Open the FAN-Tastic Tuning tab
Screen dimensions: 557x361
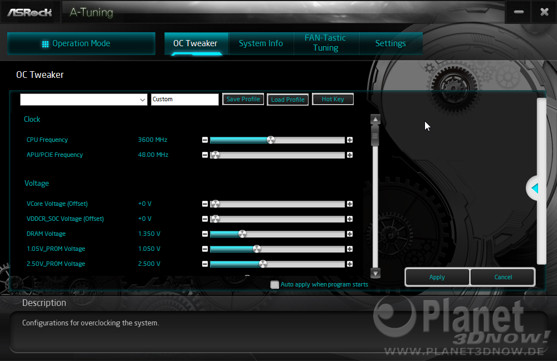coord(326,43)
